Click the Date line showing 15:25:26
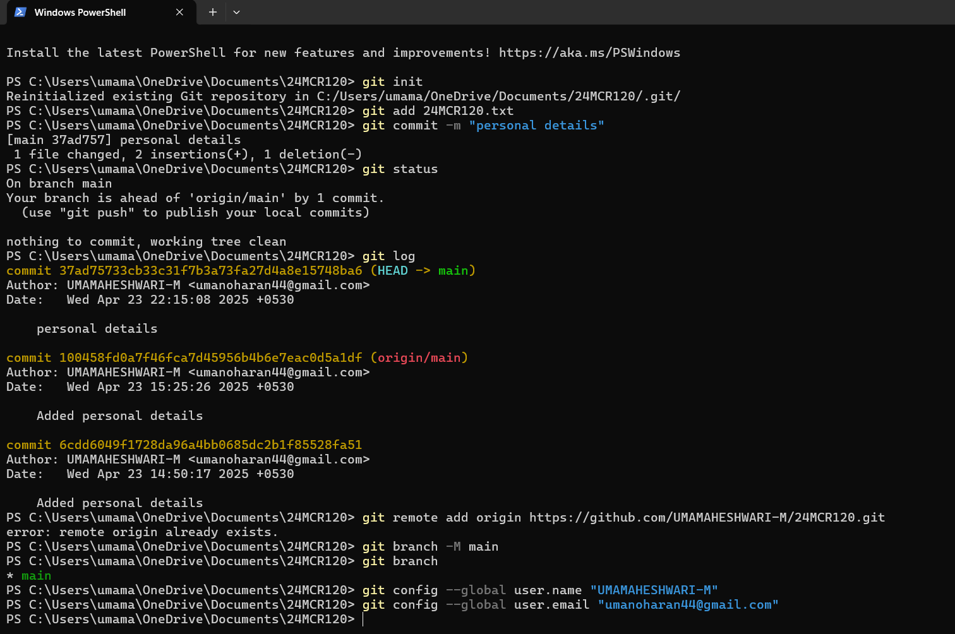 [150, 386]
